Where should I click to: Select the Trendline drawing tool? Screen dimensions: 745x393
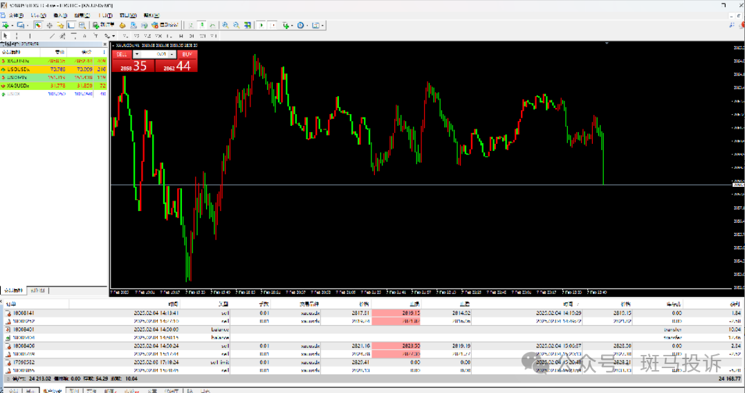click(x=52, y=36)
